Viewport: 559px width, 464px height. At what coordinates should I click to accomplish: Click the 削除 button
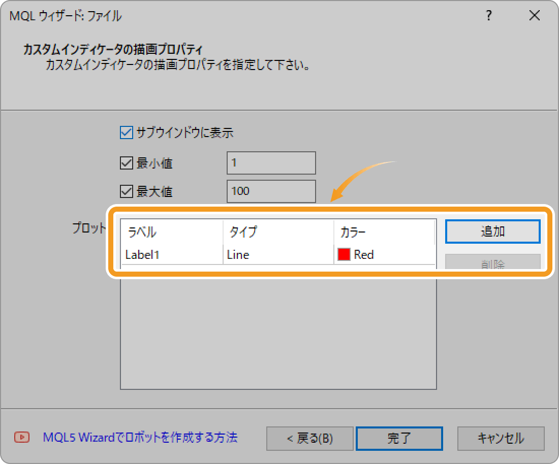coord(493,262)
